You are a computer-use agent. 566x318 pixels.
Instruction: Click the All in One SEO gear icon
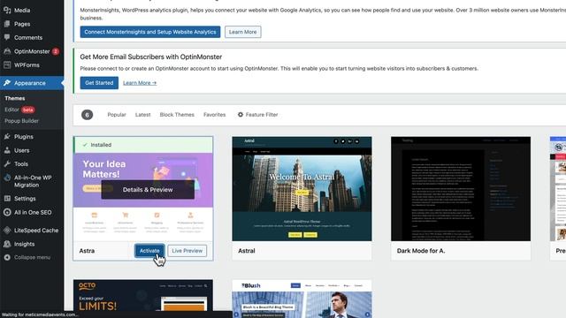(x=7, y=212)
